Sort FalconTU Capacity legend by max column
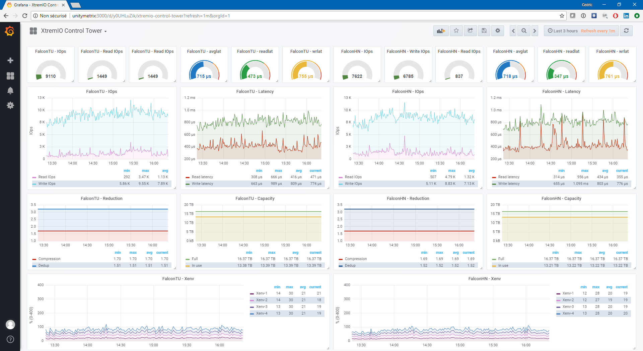643x351 pixels. tap(271, 253)
